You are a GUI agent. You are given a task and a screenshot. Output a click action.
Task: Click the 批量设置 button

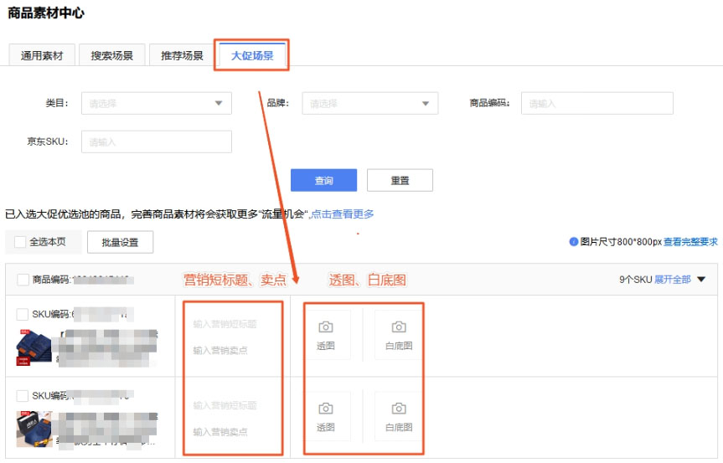[x=121, y=242]
